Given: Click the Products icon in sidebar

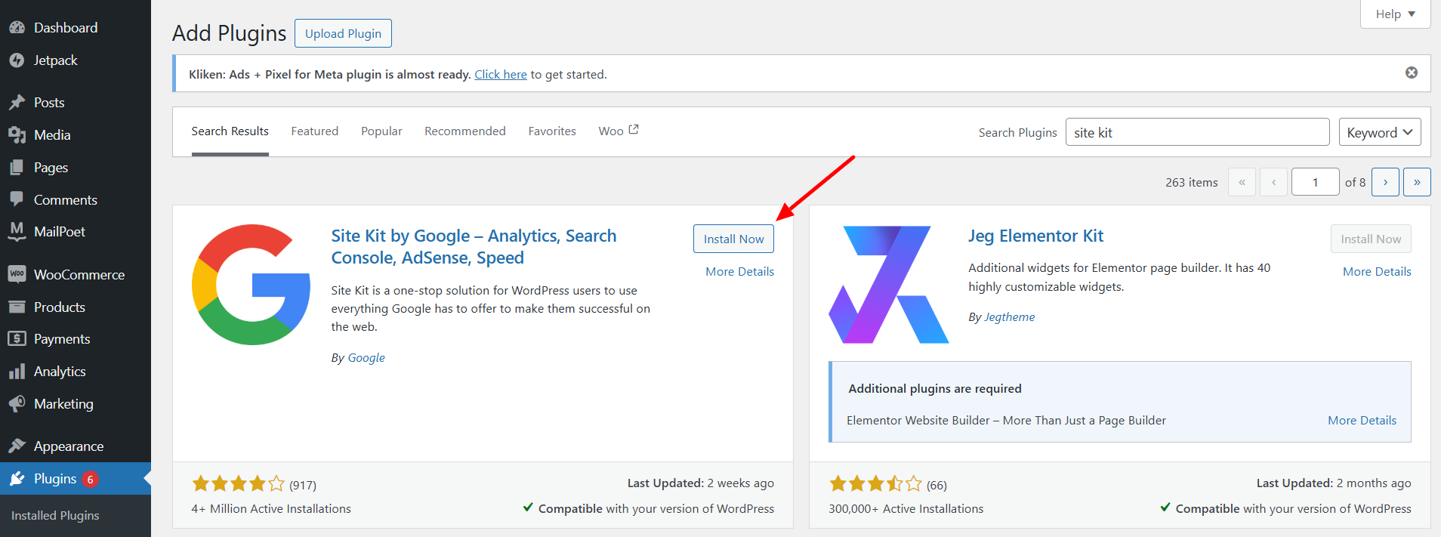Looking at the screenshot, I should (18, 307).
